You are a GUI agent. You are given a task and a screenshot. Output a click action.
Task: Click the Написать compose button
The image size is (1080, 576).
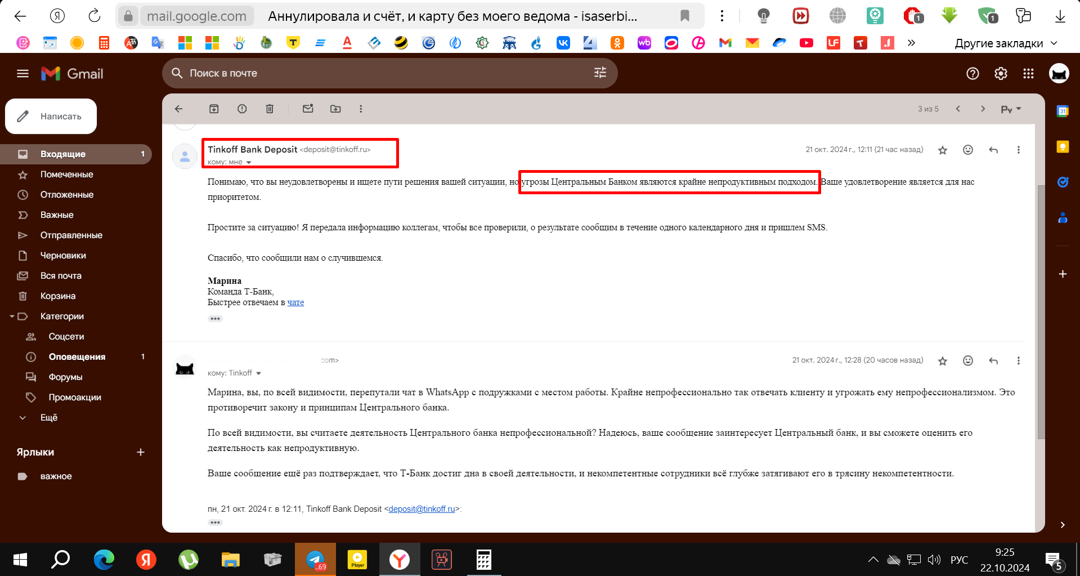pyautogui.click(x=51, y=117)
